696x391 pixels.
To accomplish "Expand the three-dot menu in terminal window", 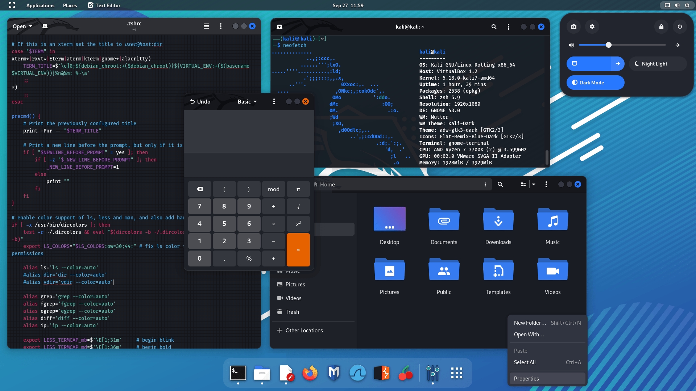I will (x=508, y=27).
